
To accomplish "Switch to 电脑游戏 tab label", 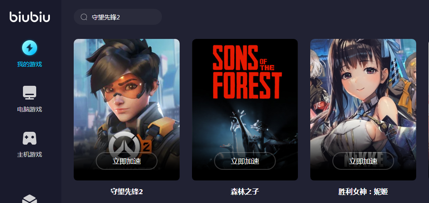I will [x=30, y=109].
